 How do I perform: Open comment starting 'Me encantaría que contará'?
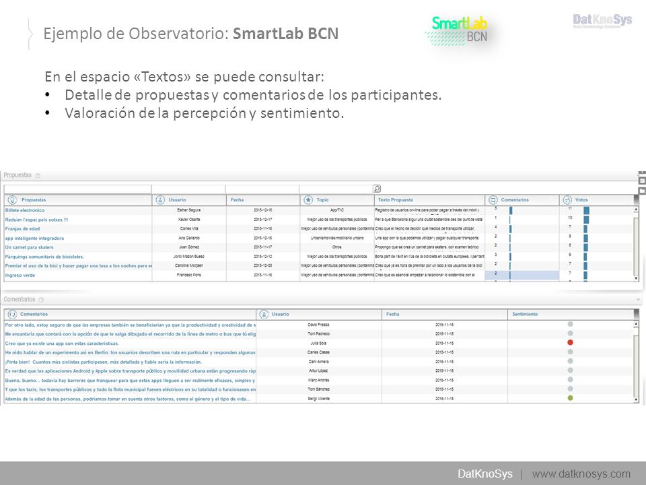(130, 334)
